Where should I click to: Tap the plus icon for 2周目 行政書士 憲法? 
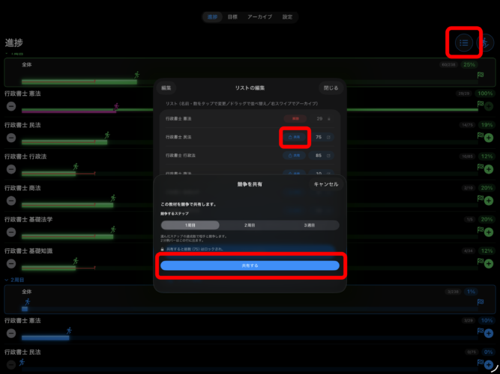489,334
